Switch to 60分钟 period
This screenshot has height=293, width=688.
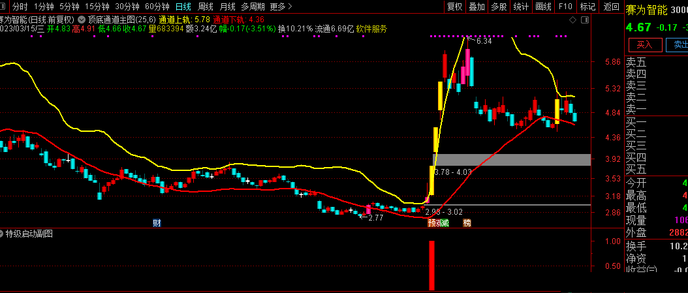point(157,7)
